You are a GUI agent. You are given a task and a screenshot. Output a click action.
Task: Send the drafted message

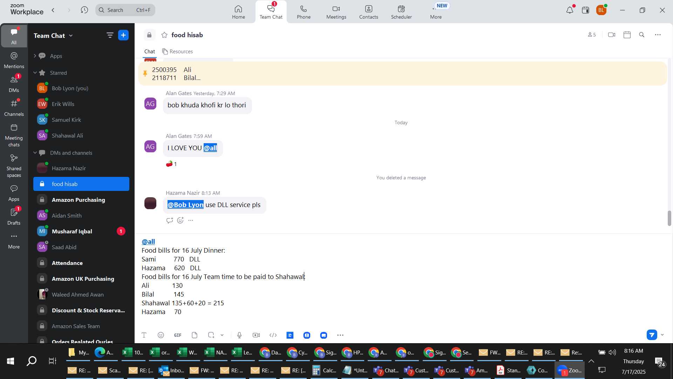[652, 335]
